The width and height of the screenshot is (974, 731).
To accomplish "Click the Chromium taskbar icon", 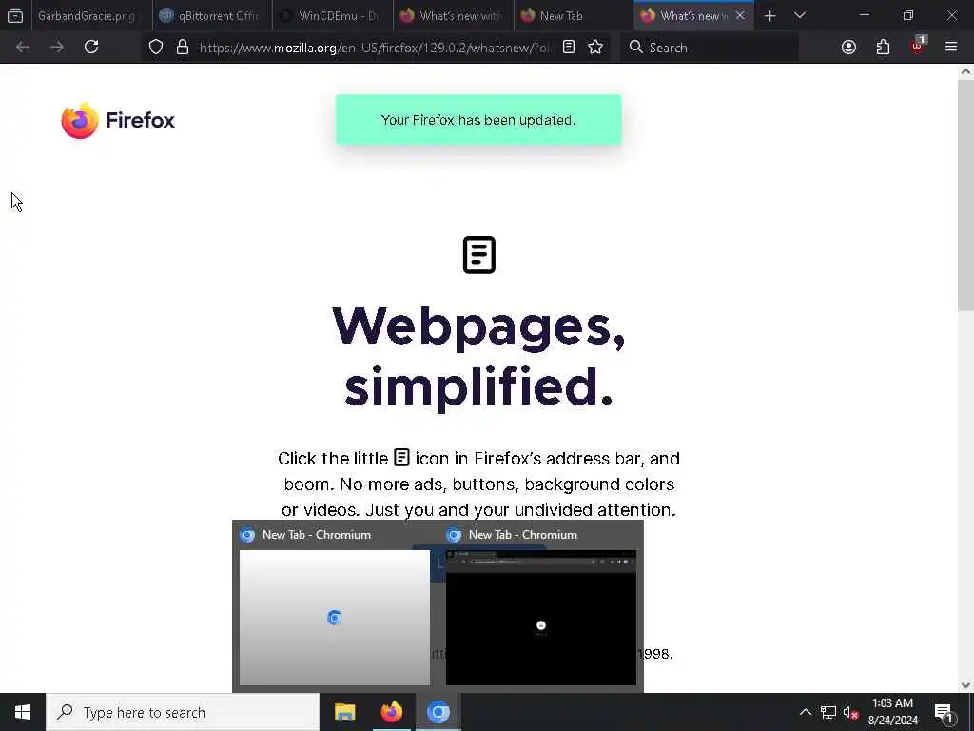I will [438, 712].
